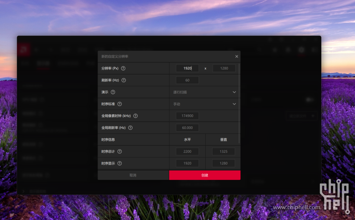Select the 时序显示 horizontal field 1920

coord(187,163)
